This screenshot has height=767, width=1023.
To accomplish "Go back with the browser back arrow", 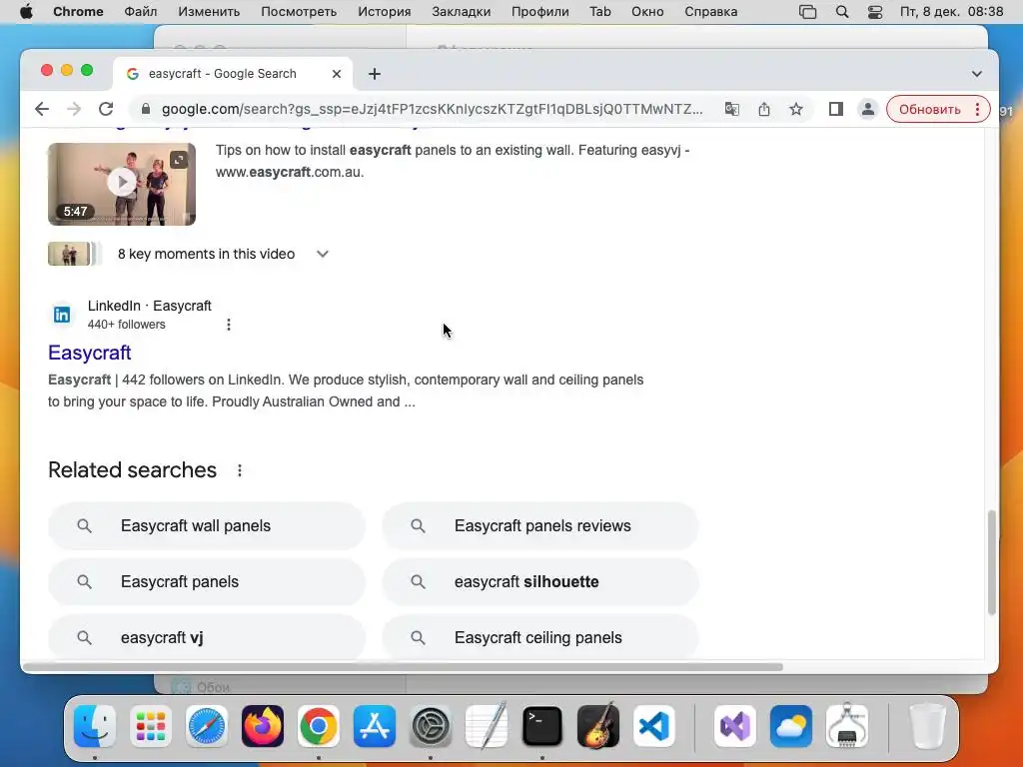I will pos(42,109).
